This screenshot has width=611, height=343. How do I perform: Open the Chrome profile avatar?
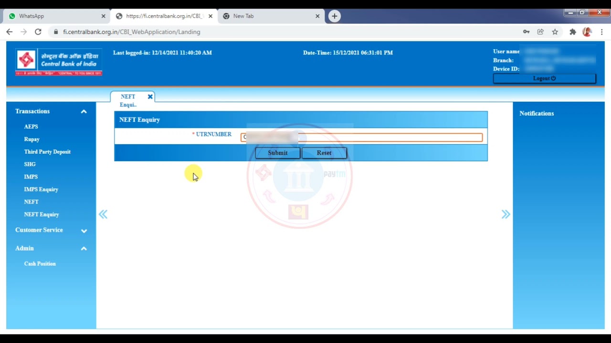tap(587, 32)
